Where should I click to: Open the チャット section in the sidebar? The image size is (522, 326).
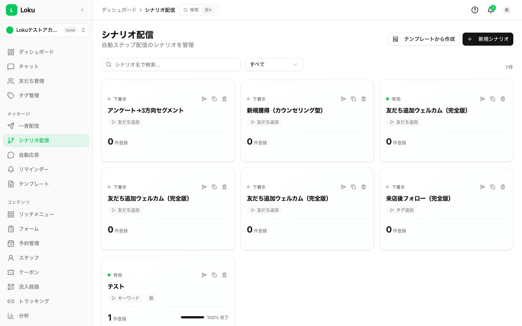(29, 66)
